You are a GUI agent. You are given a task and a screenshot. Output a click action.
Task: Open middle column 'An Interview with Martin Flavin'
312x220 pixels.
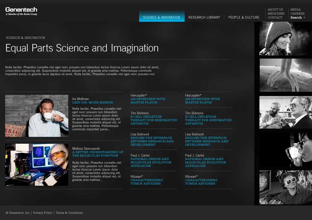[148, 101]
